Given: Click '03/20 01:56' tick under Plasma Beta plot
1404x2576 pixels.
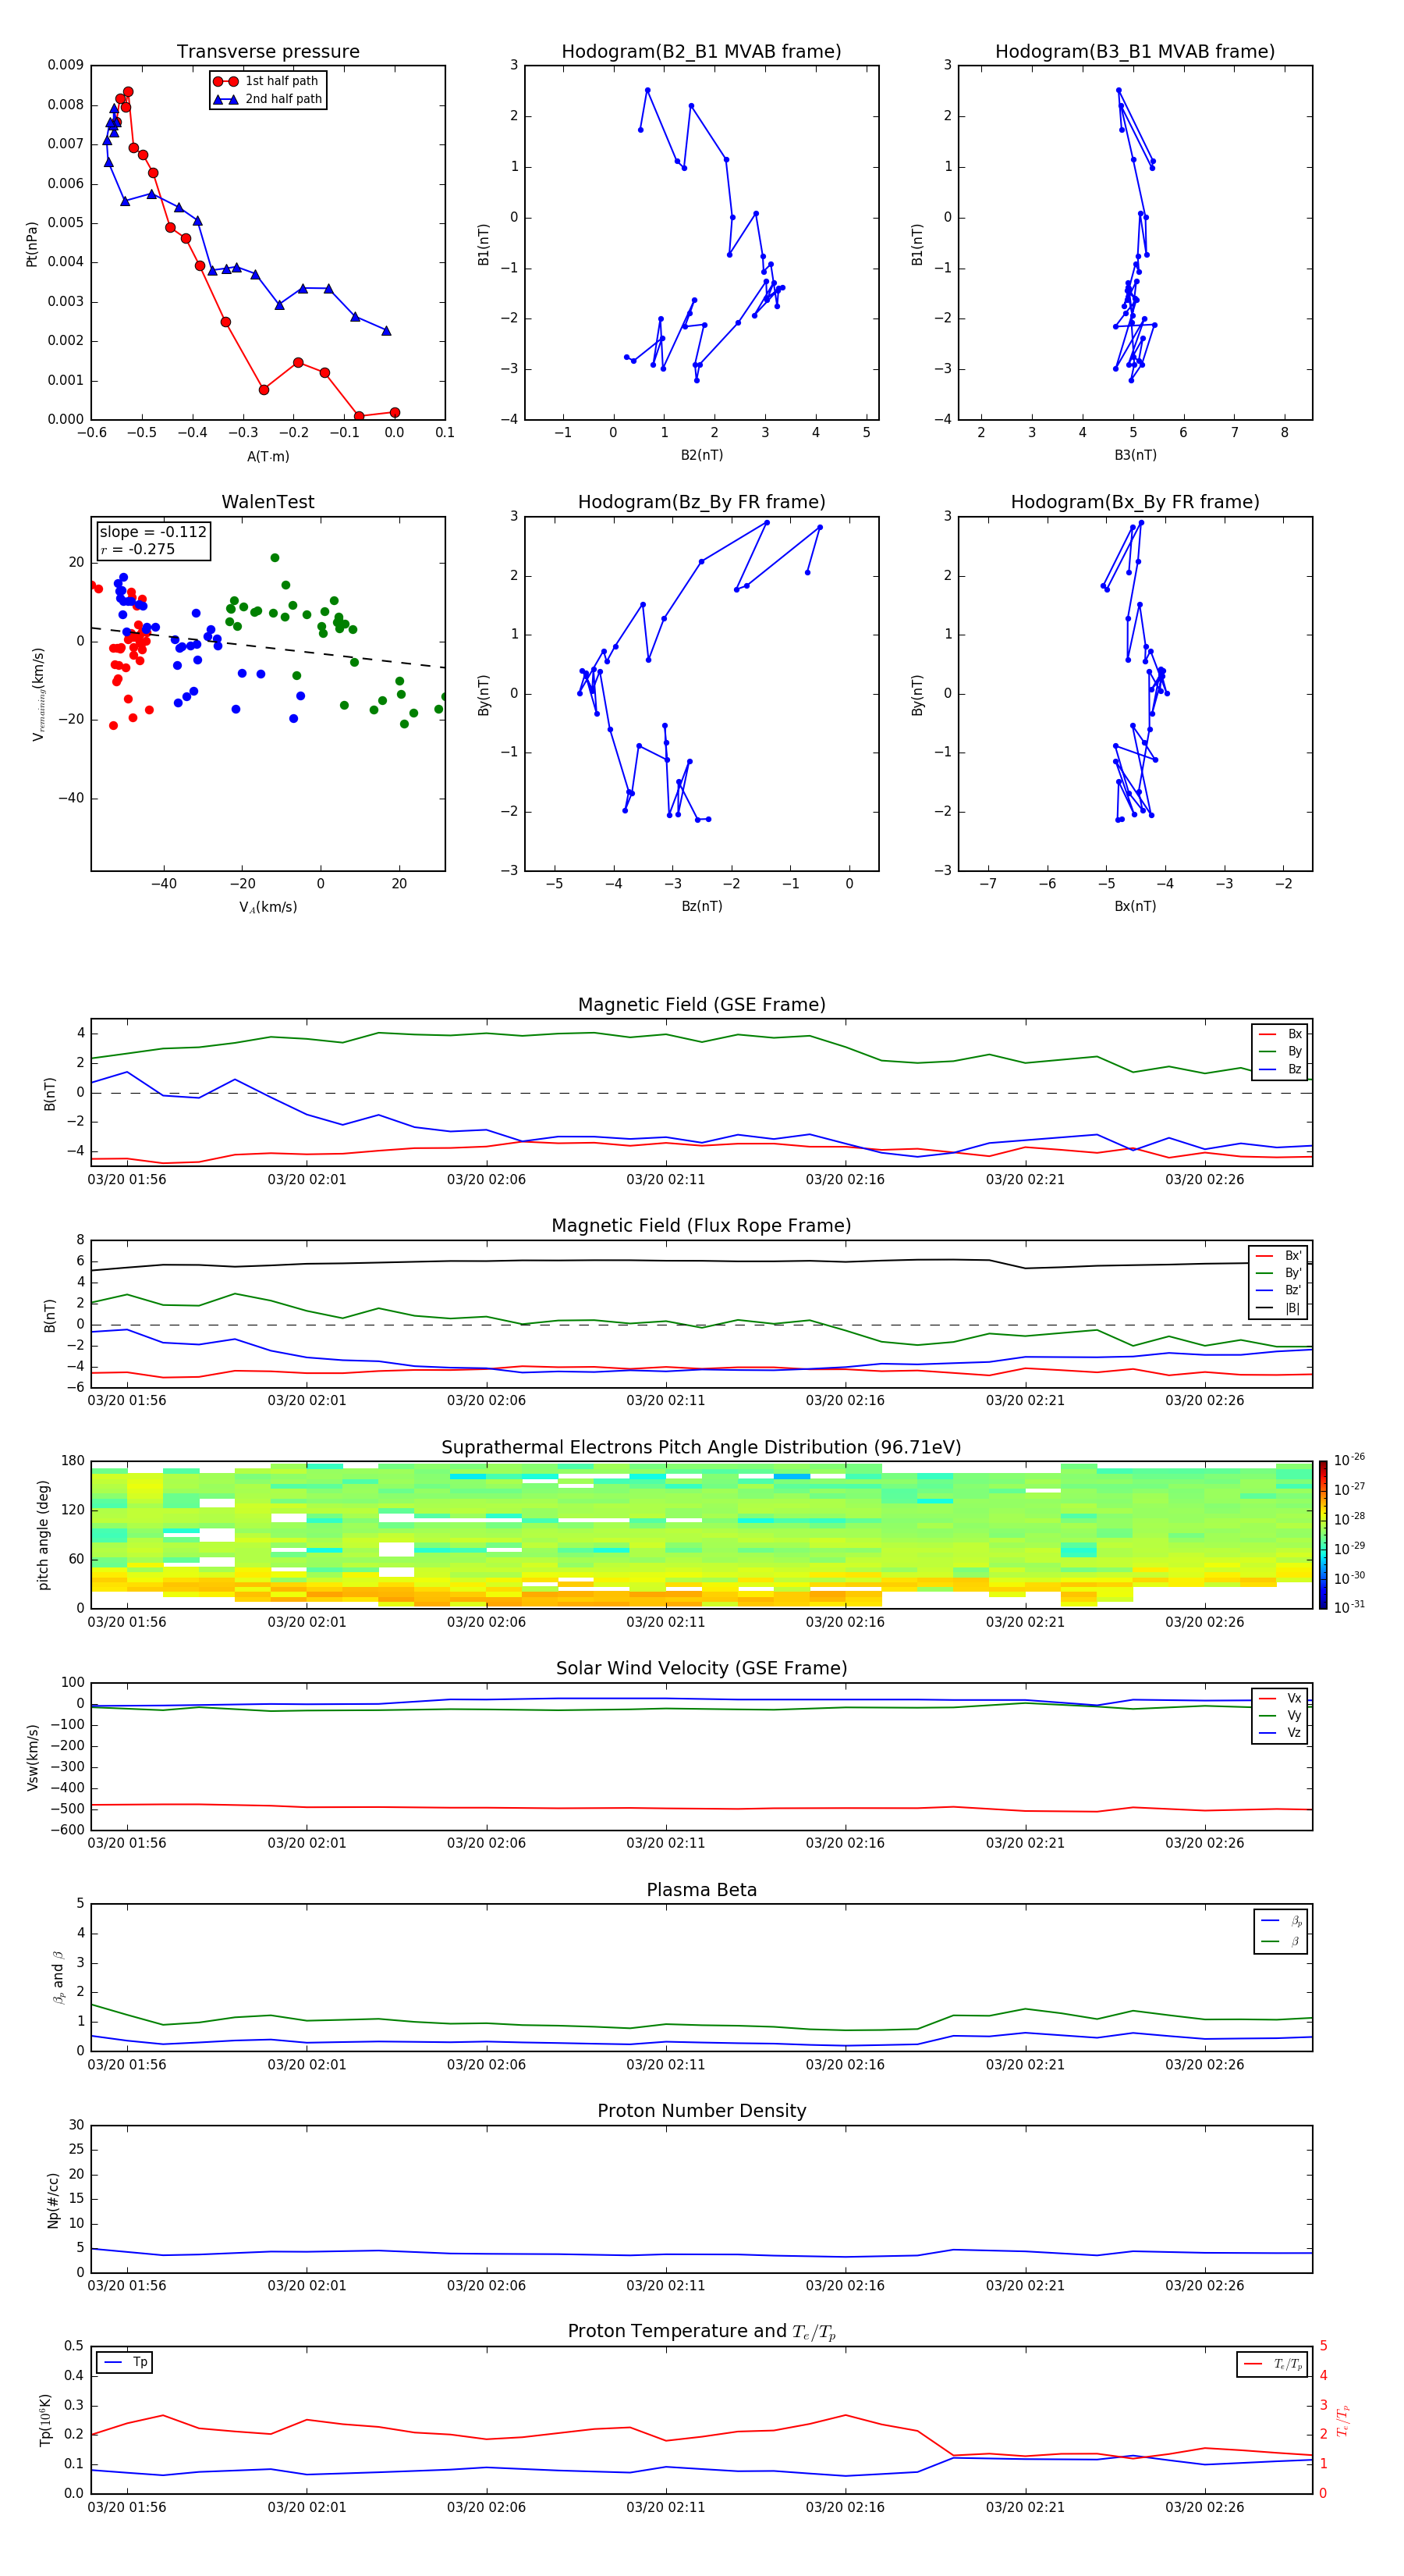Looking at the screenshot, I should [x=127, y=2065].
